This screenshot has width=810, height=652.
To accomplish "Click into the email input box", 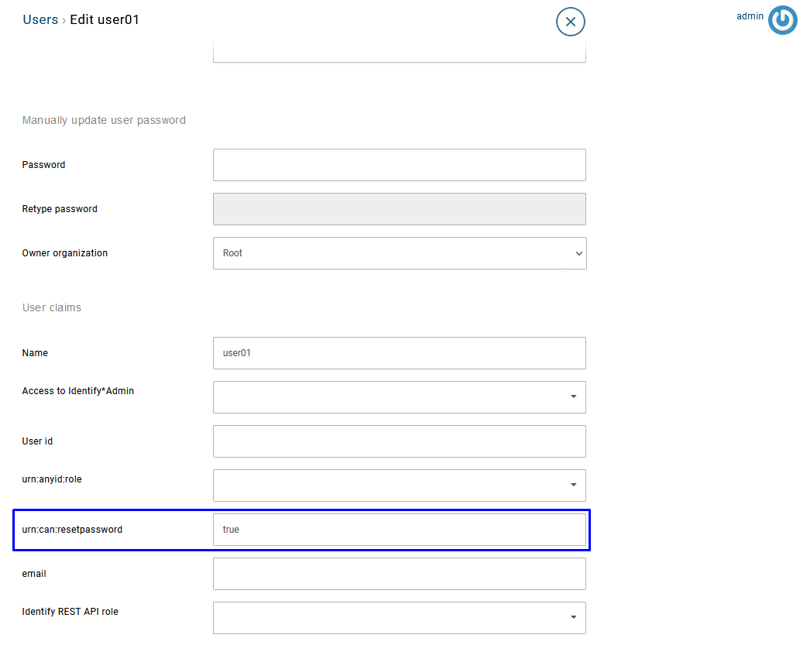I will coord(399,574).
